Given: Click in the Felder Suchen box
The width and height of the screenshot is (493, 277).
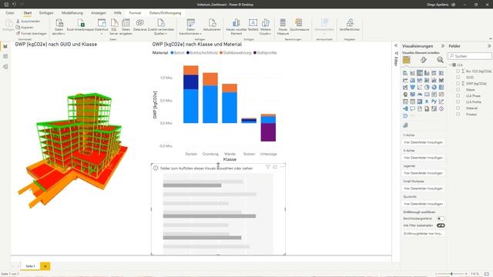Looking at the screenshot, I should point(470,56).
